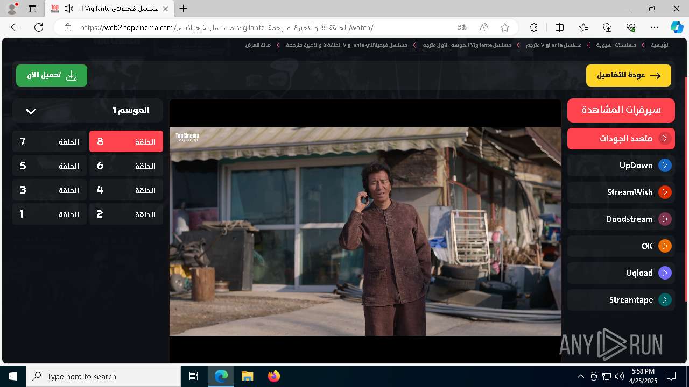Open Settings and more menu
This screenshot has height=387, width=689.
coord(655,27)
